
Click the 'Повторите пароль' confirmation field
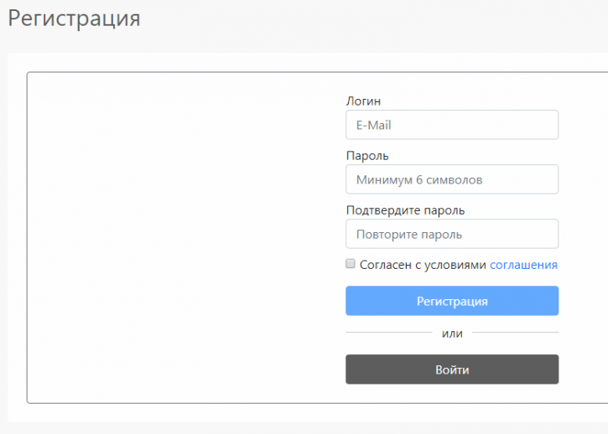tap(452, 234)
